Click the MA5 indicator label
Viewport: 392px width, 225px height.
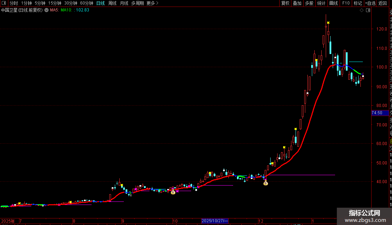(54, 10)
